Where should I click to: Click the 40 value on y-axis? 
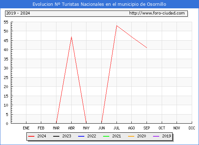click(x=6, y=50)
